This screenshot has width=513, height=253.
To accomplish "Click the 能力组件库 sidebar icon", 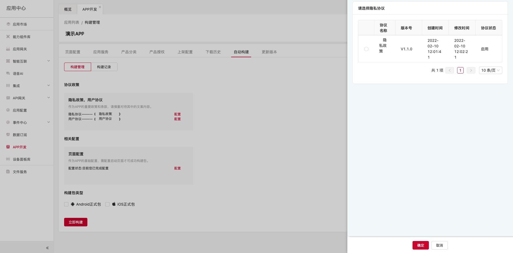I will coord(8,36).
